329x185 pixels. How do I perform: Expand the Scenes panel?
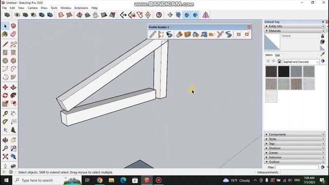(x=295, y=153)
